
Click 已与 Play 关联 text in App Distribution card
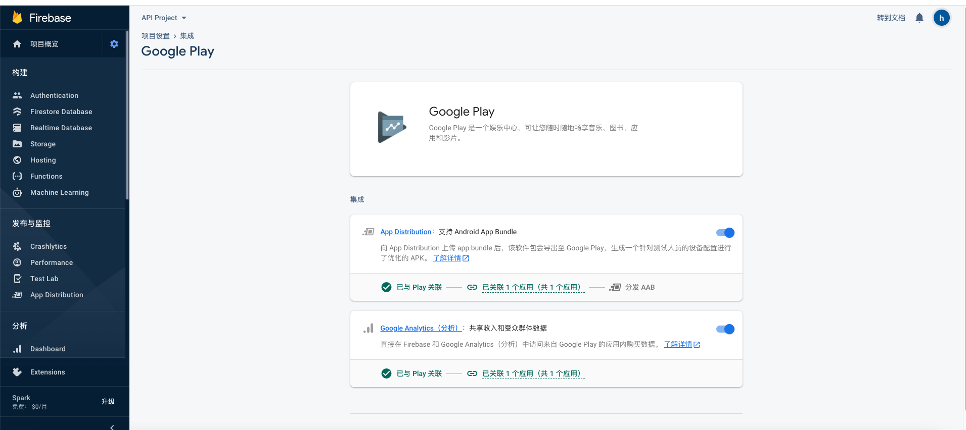click(x=419, y=287)
